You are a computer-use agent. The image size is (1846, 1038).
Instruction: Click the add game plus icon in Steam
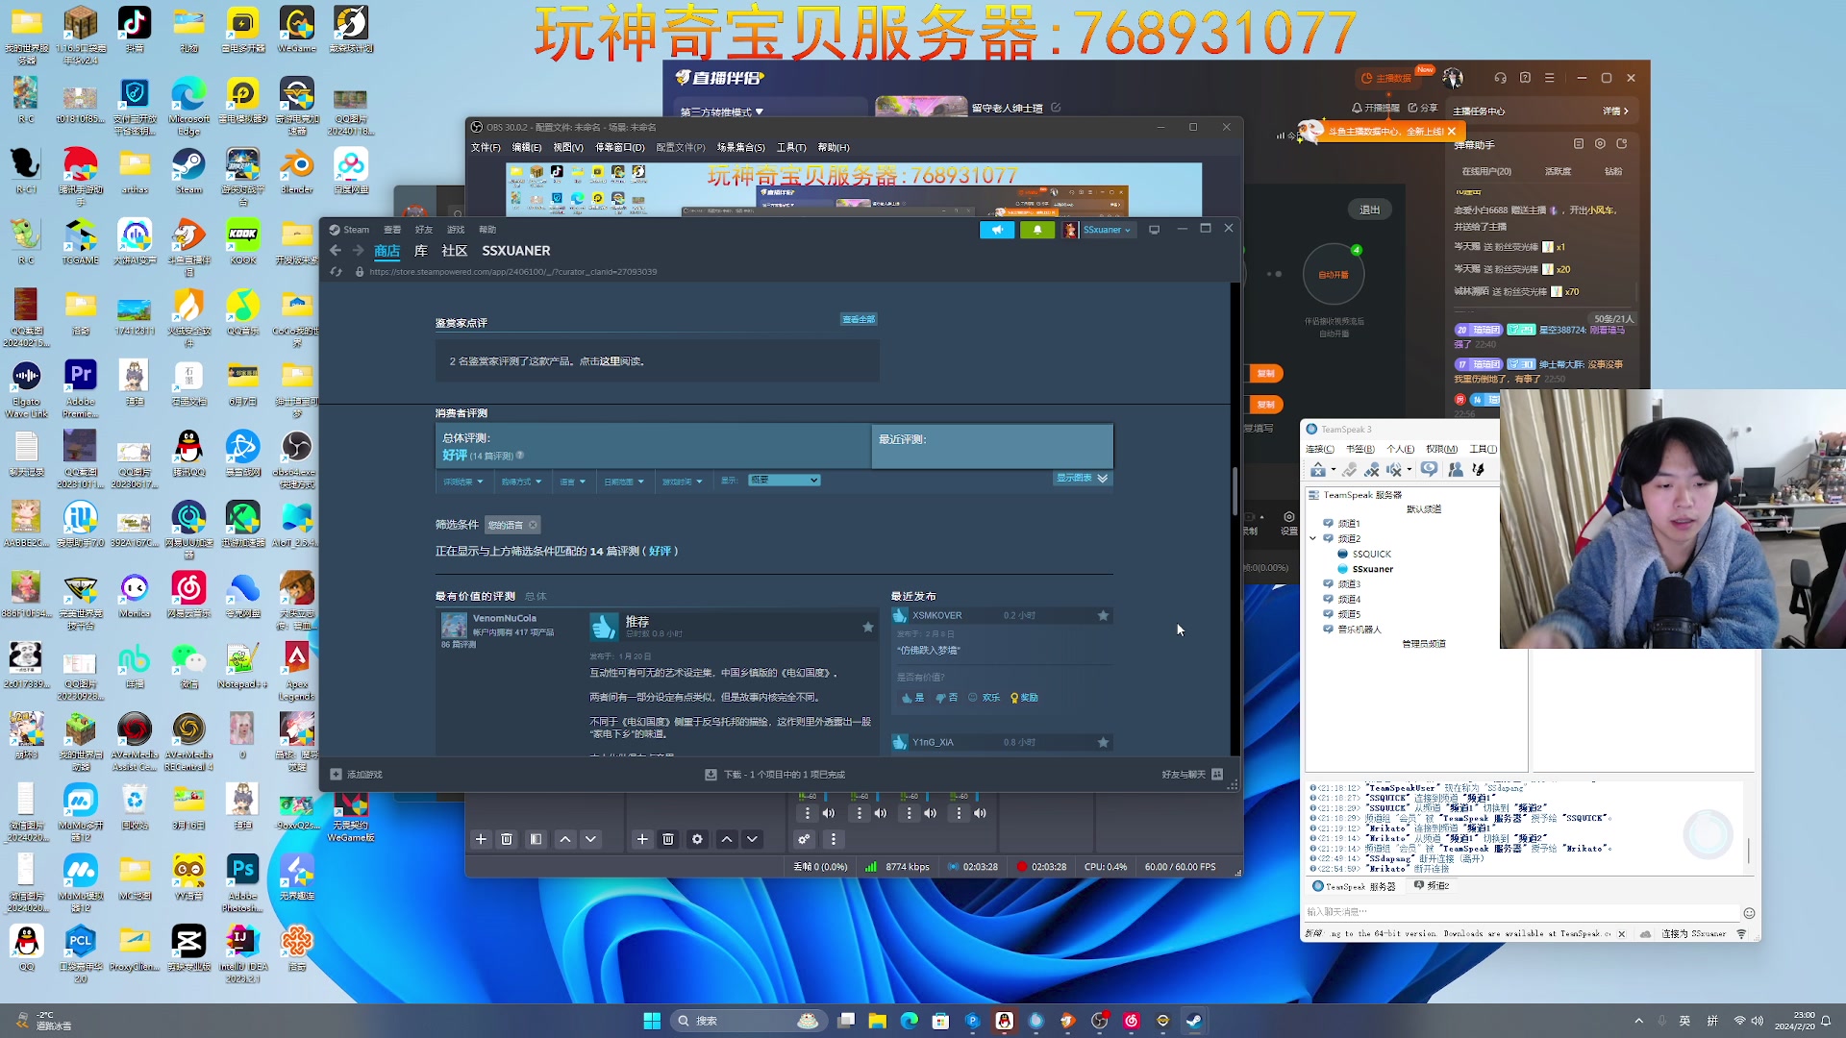point(336,775)
